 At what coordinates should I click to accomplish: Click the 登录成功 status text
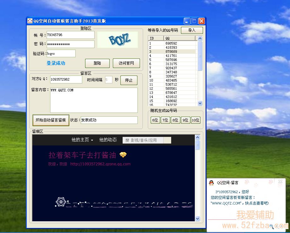click(x=56, y=63)
